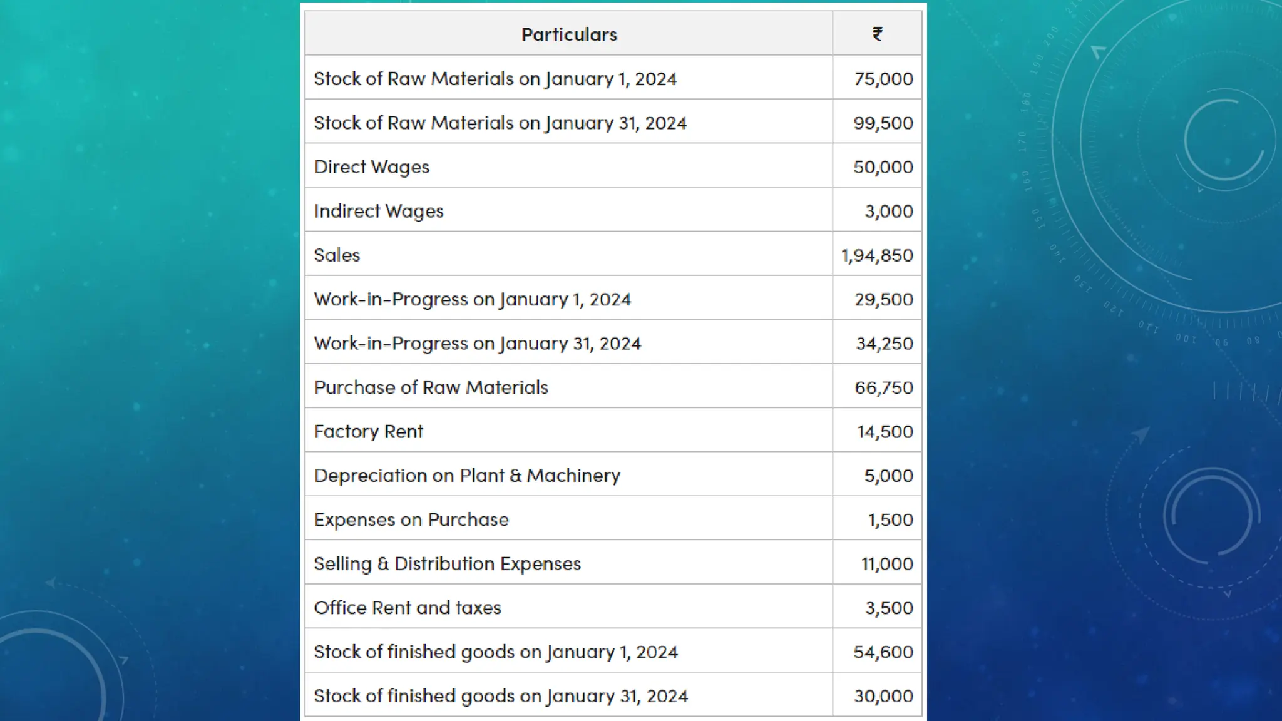
Task: Click the 75,000 raw materials amount
Action: (x=883, y=79)
